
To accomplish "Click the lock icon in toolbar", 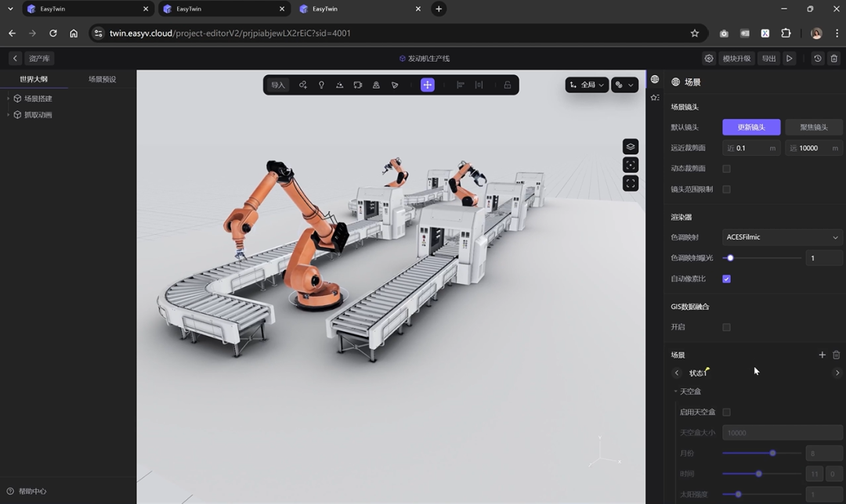I will pos(508,85).
